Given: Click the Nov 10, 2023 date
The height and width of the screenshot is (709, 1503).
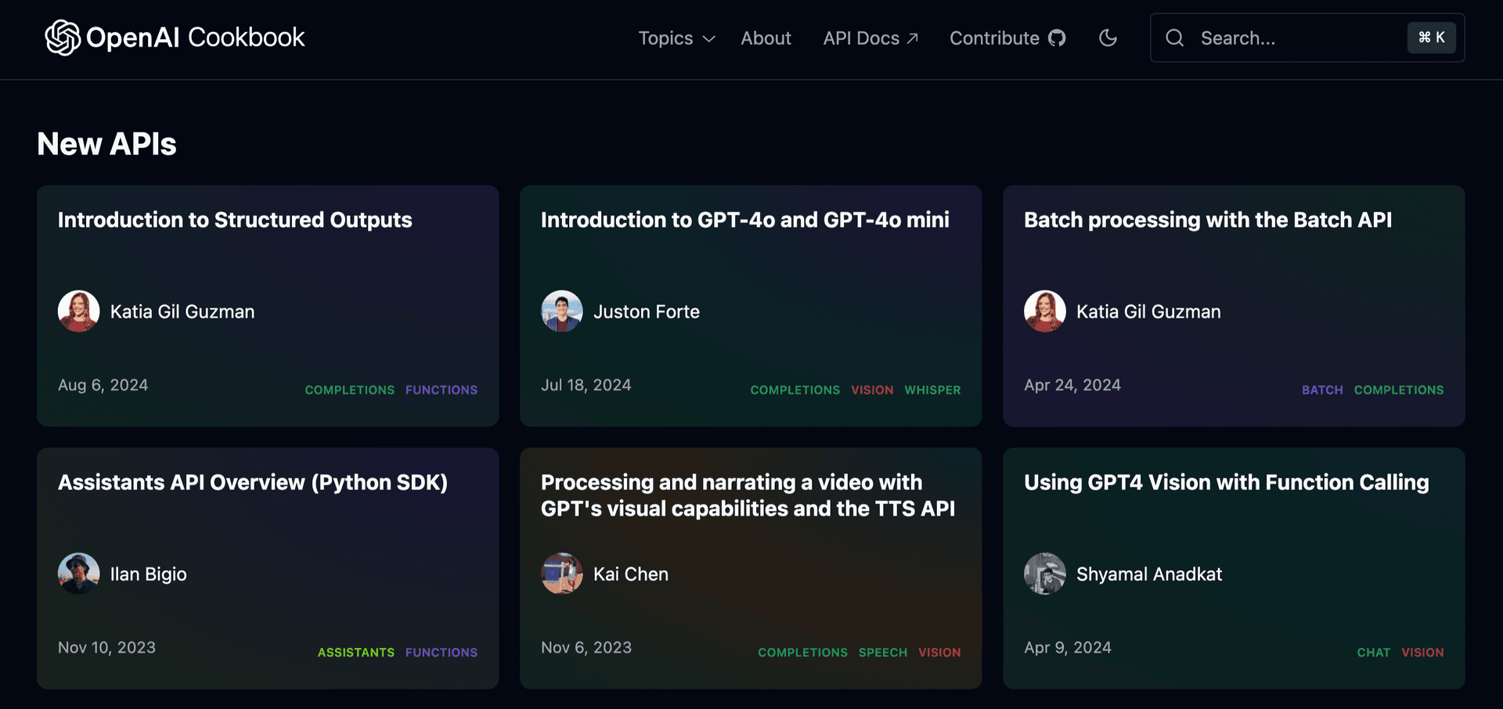Looking at the screenshot, I should click(106, 647).
